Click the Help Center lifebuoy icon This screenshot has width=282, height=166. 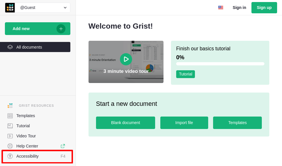10,146
